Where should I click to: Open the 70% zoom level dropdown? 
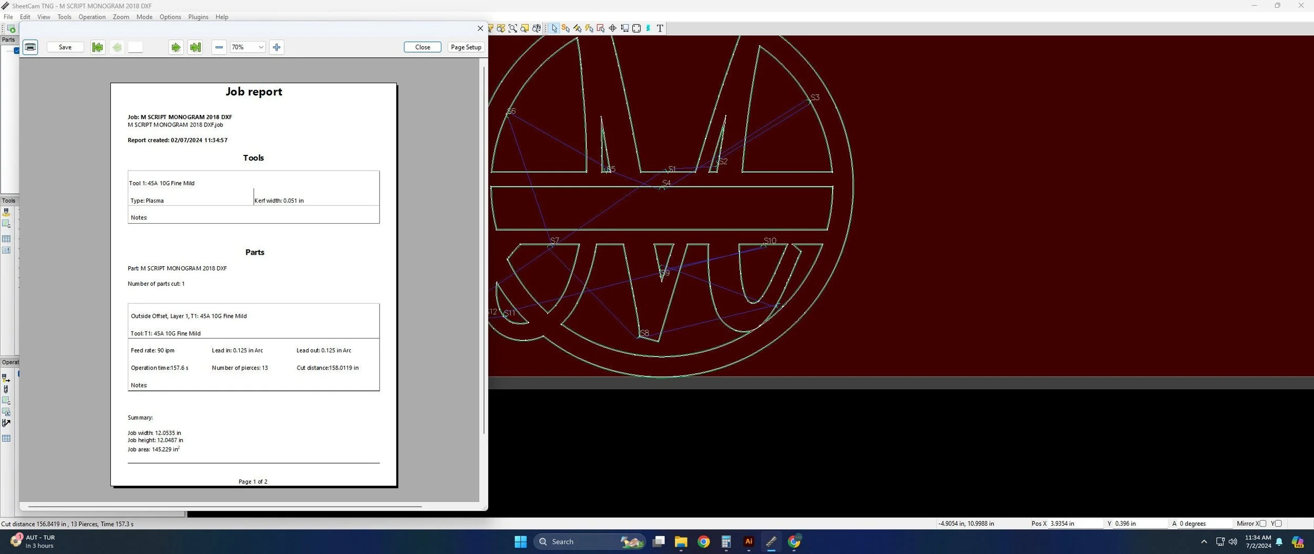[248, 47]
